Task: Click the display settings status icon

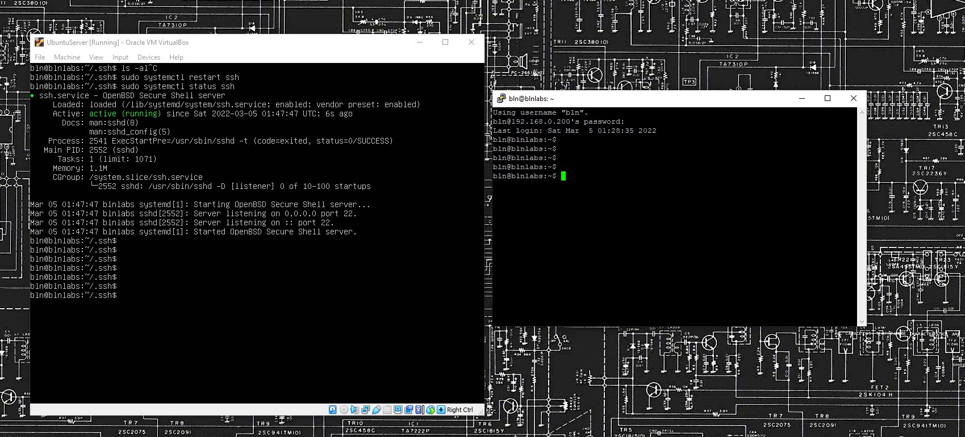Action: (398, 410)
